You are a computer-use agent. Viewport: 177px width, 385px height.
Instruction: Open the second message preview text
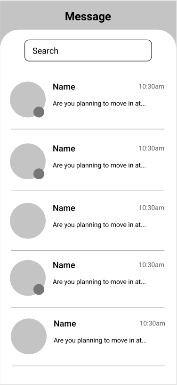tap(99, 166)
